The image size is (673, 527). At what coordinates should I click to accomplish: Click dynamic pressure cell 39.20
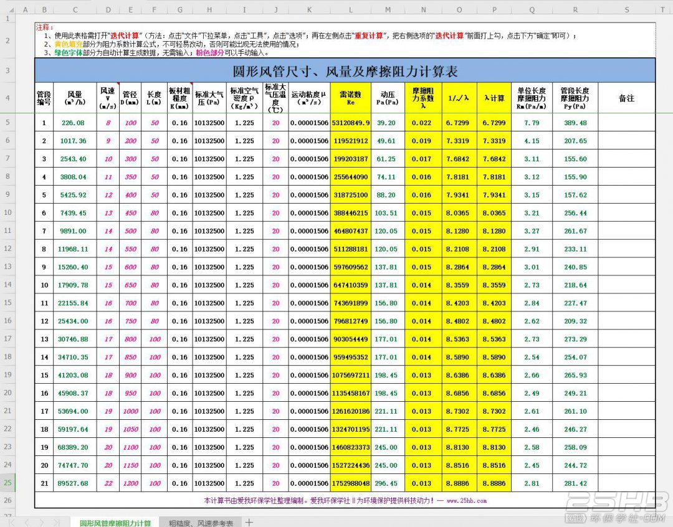(388, 123)
